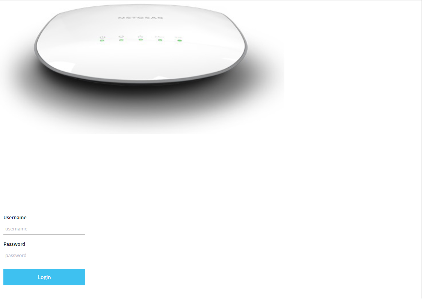Click the sync arrows symbol on the router
Viewport: 423px width, 306px height.
coord(121,37)
